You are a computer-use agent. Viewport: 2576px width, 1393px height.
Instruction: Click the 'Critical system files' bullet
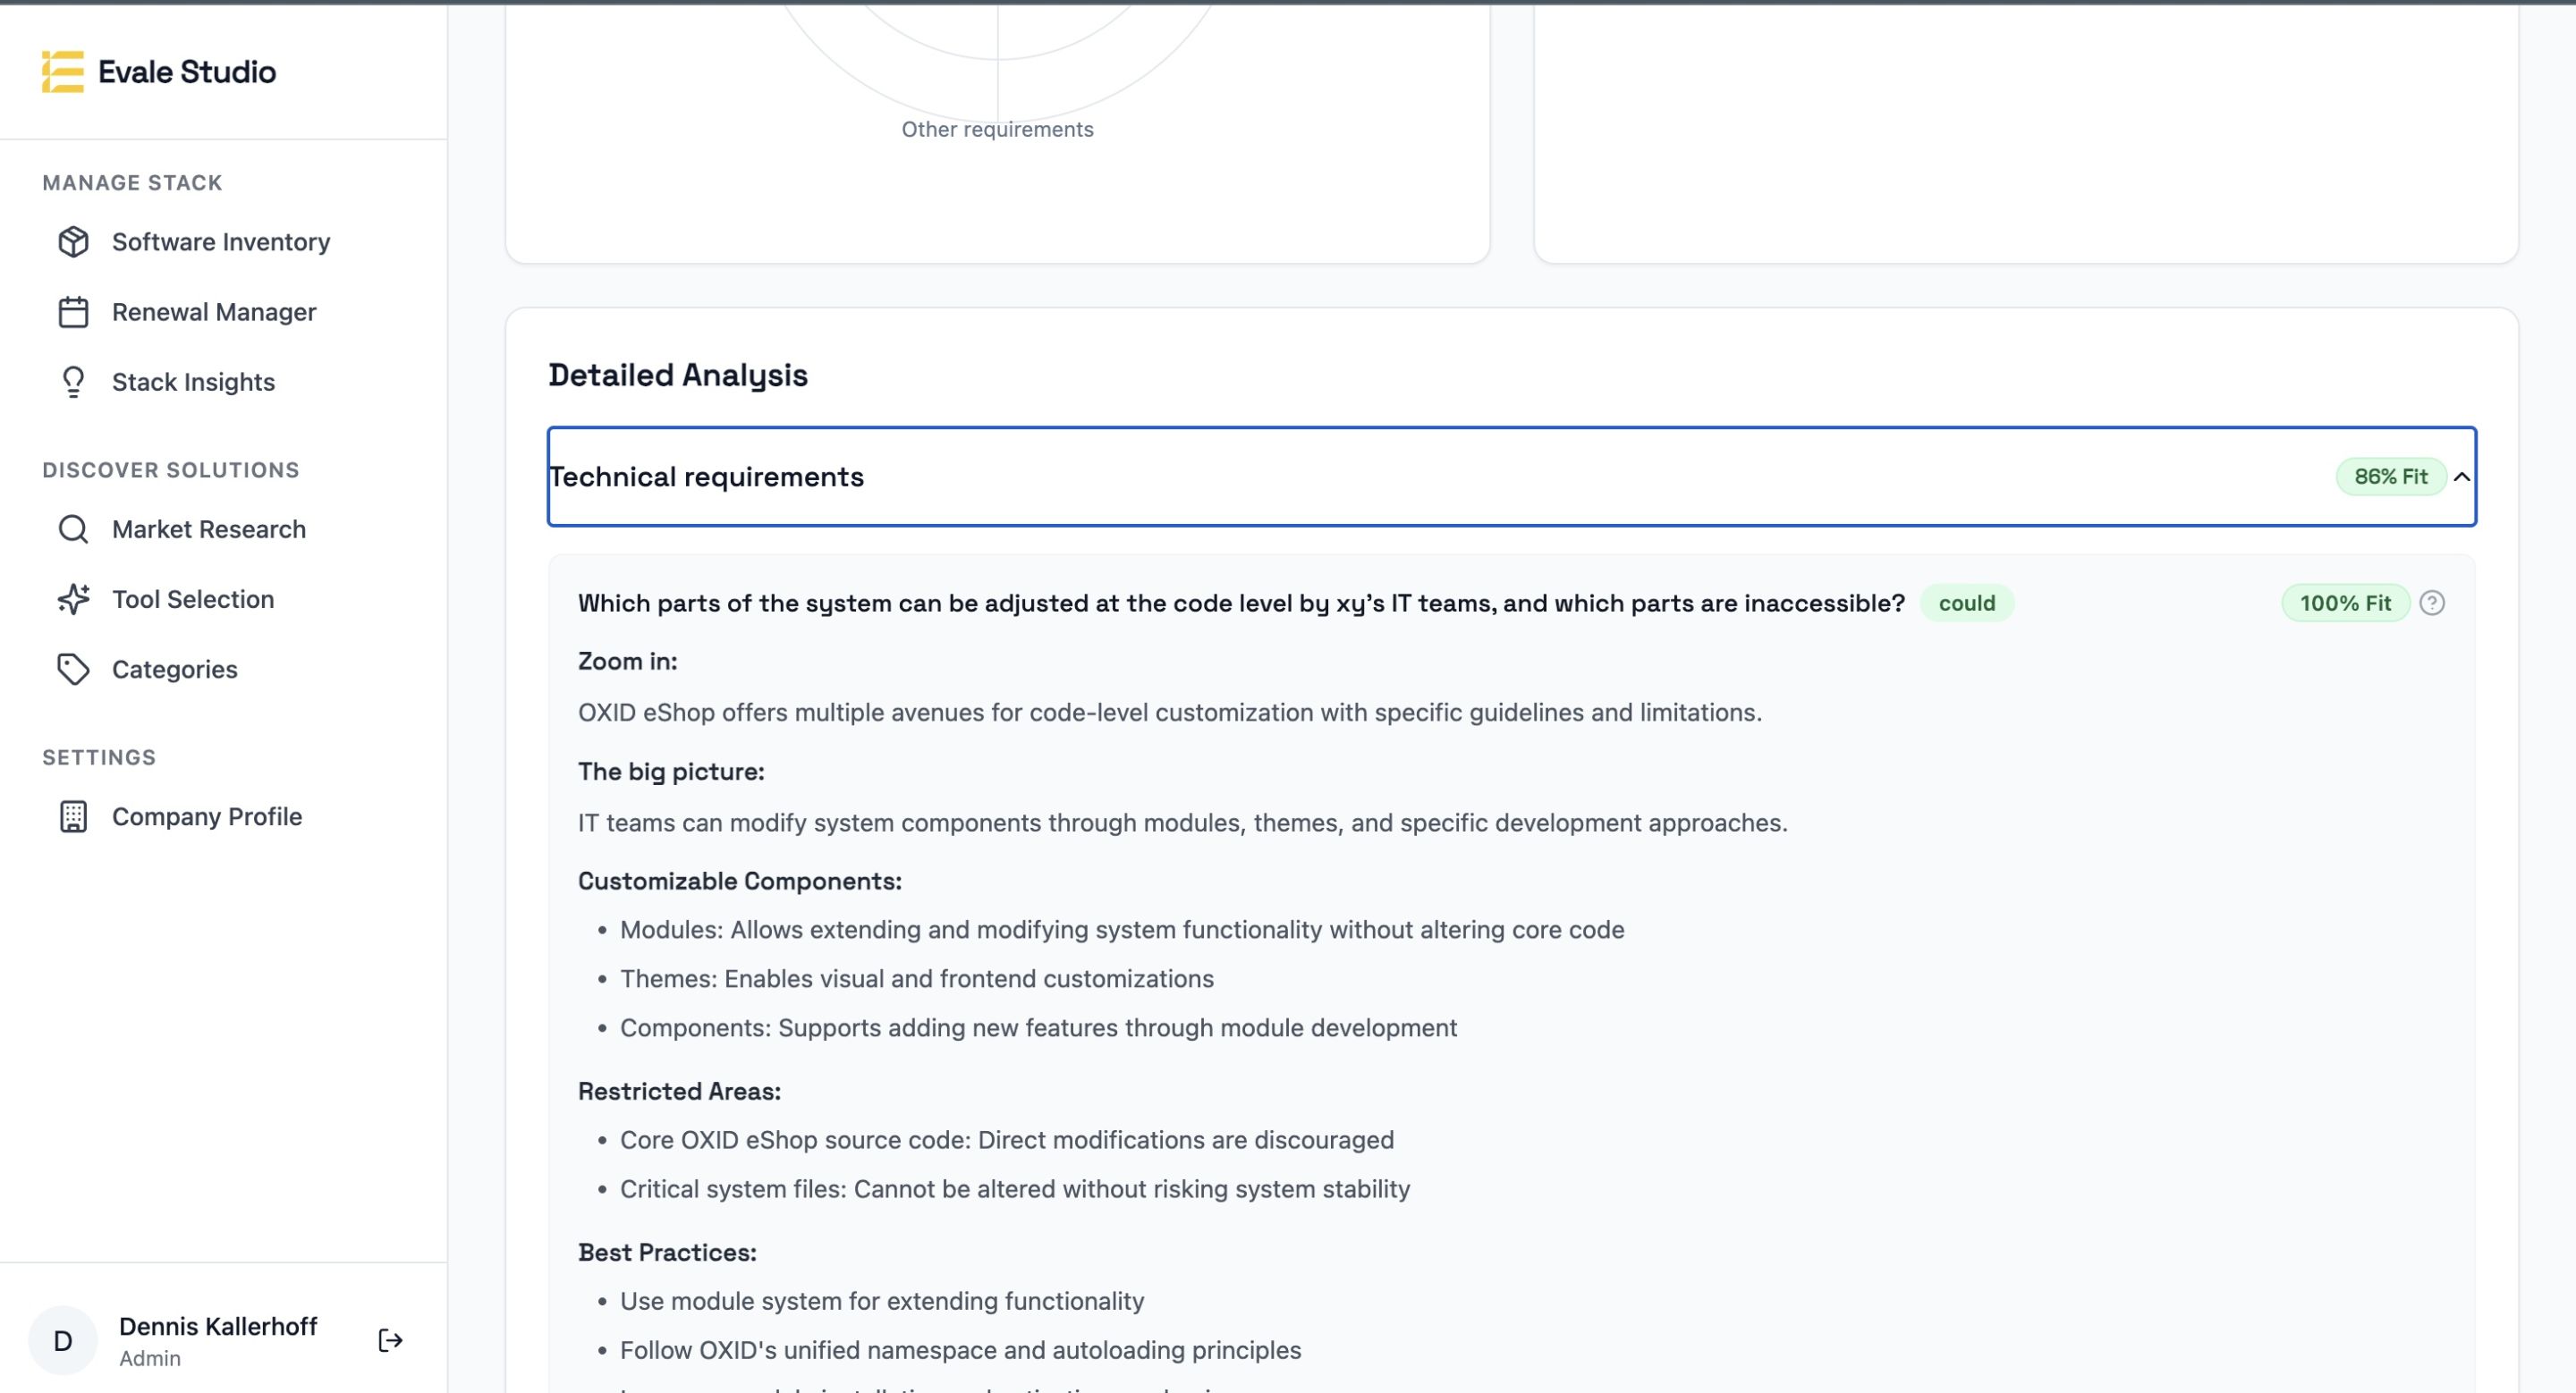click(x=1015, y=1189)
